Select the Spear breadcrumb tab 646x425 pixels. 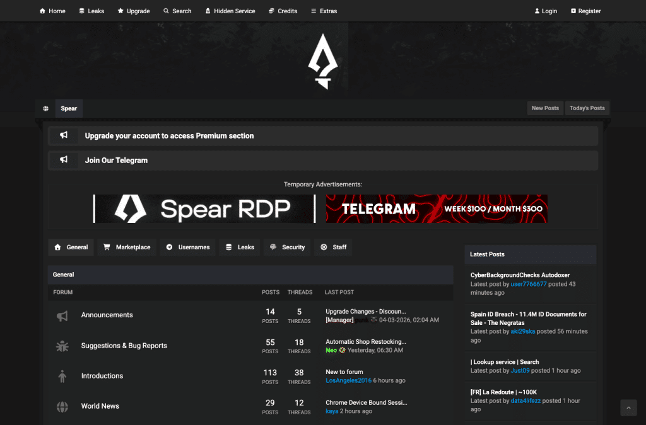tap(69, 108)
